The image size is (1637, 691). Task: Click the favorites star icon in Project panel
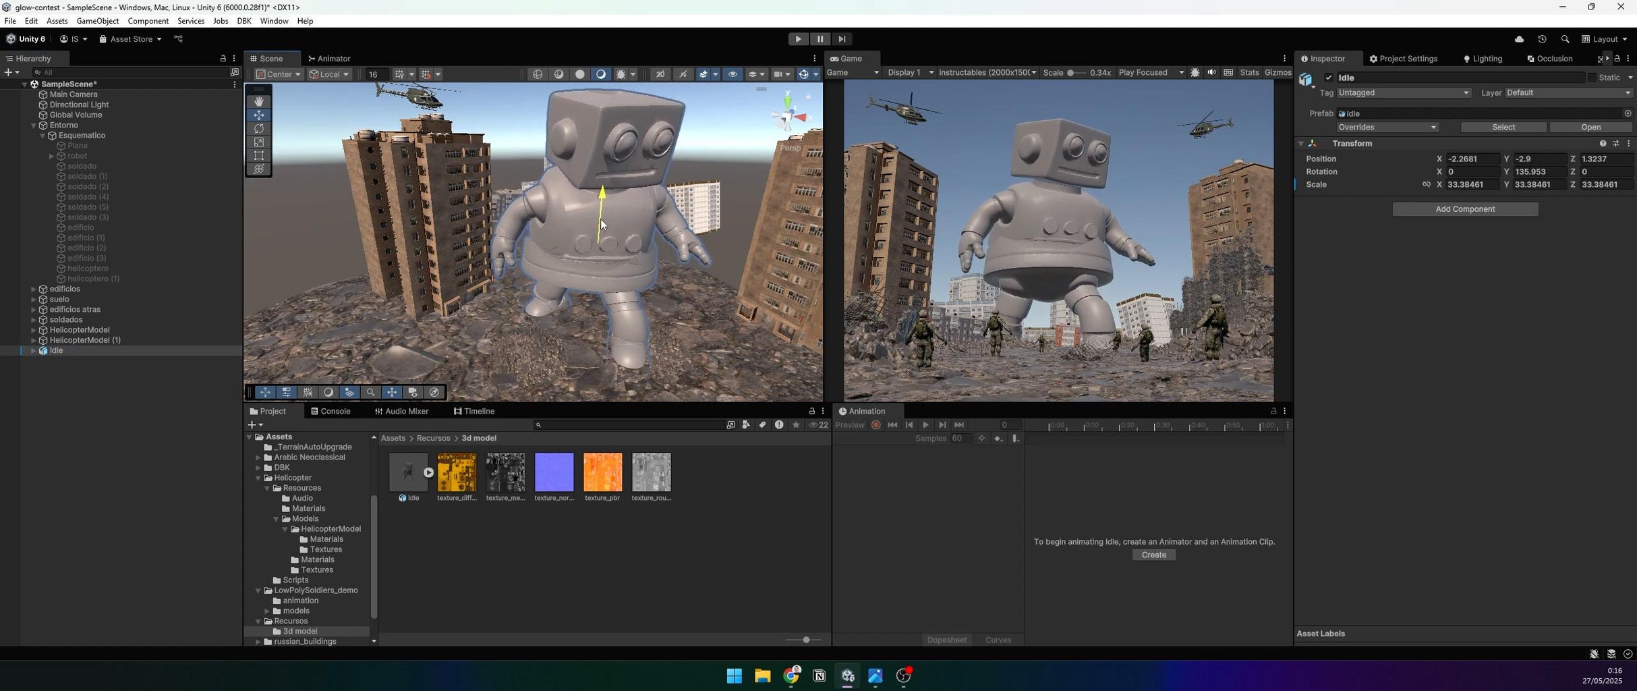click(796, 425)
